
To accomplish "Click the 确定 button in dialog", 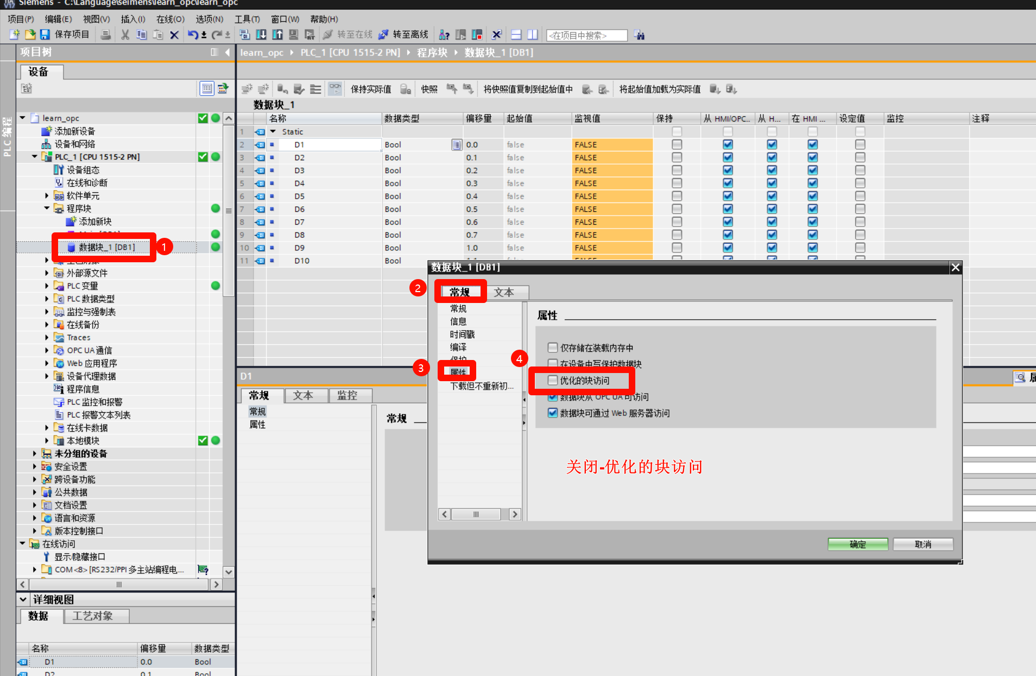I will pyautogui.click(x=858, y=544).
